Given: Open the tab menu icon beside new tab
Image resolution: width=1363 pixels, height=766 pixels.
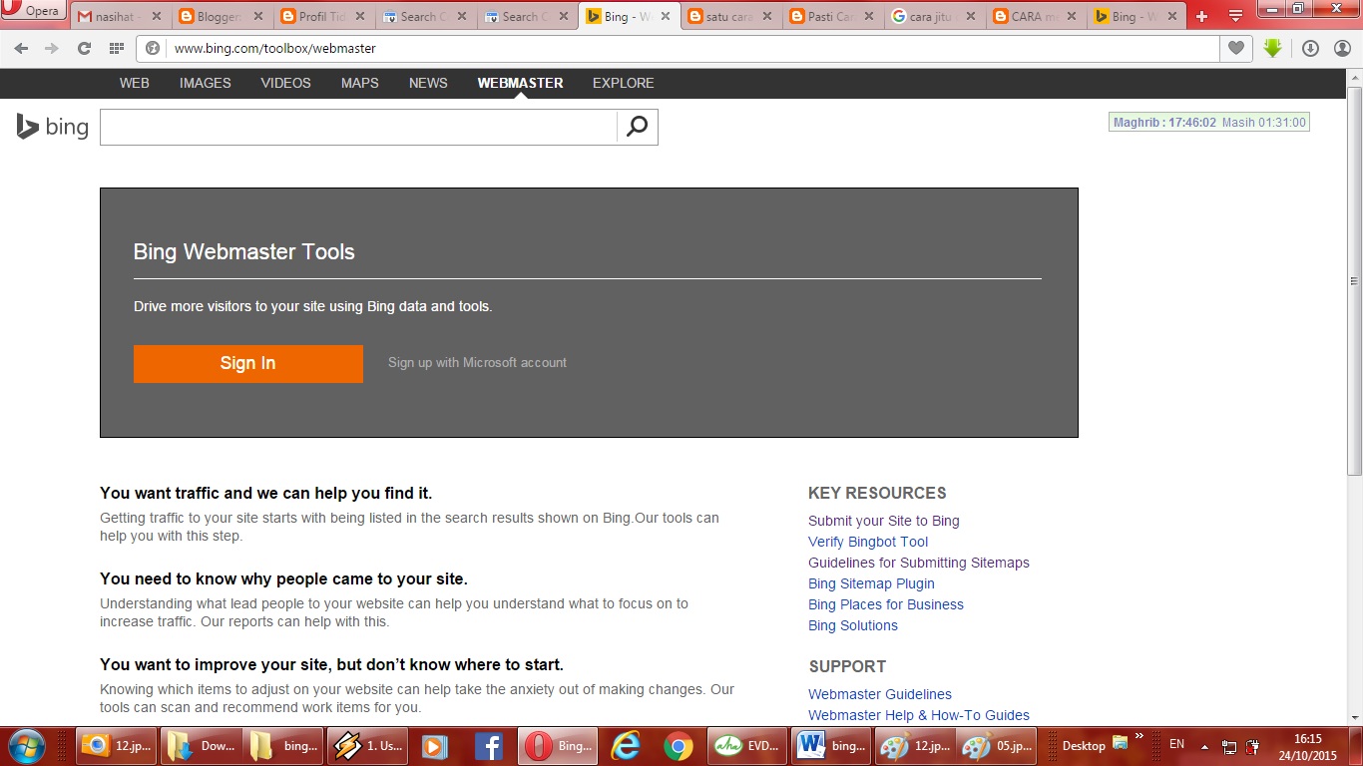Looking at the screenshot, I should 1235,16.
